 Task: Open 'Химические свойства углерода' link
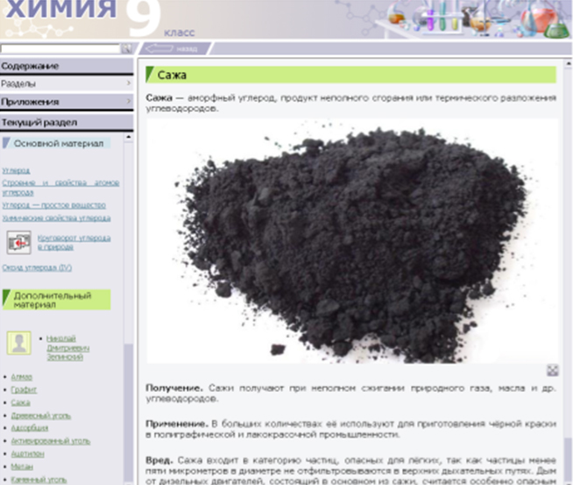point(56,218)
